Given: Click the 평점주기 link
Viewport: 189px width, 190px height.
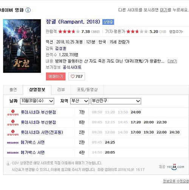Looking at the screenshot, I should coord(176,32).
